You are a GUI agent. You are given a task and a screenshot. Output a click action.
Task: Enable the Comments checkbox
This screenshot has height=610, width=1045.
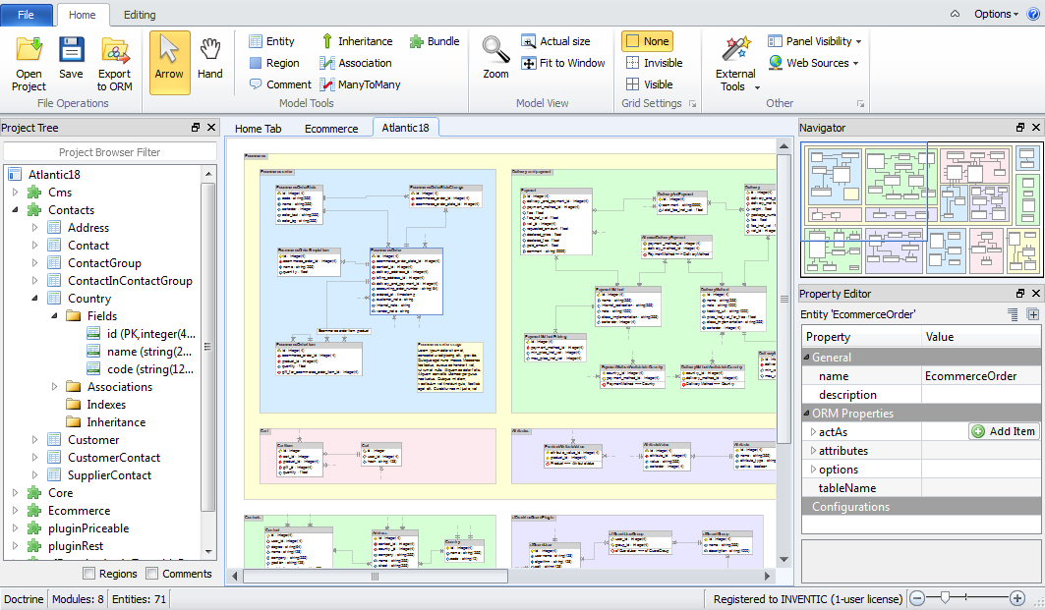click(152, 574)
